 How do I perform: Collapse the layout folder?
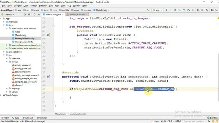pyautogui.click(x=7, y=62)
